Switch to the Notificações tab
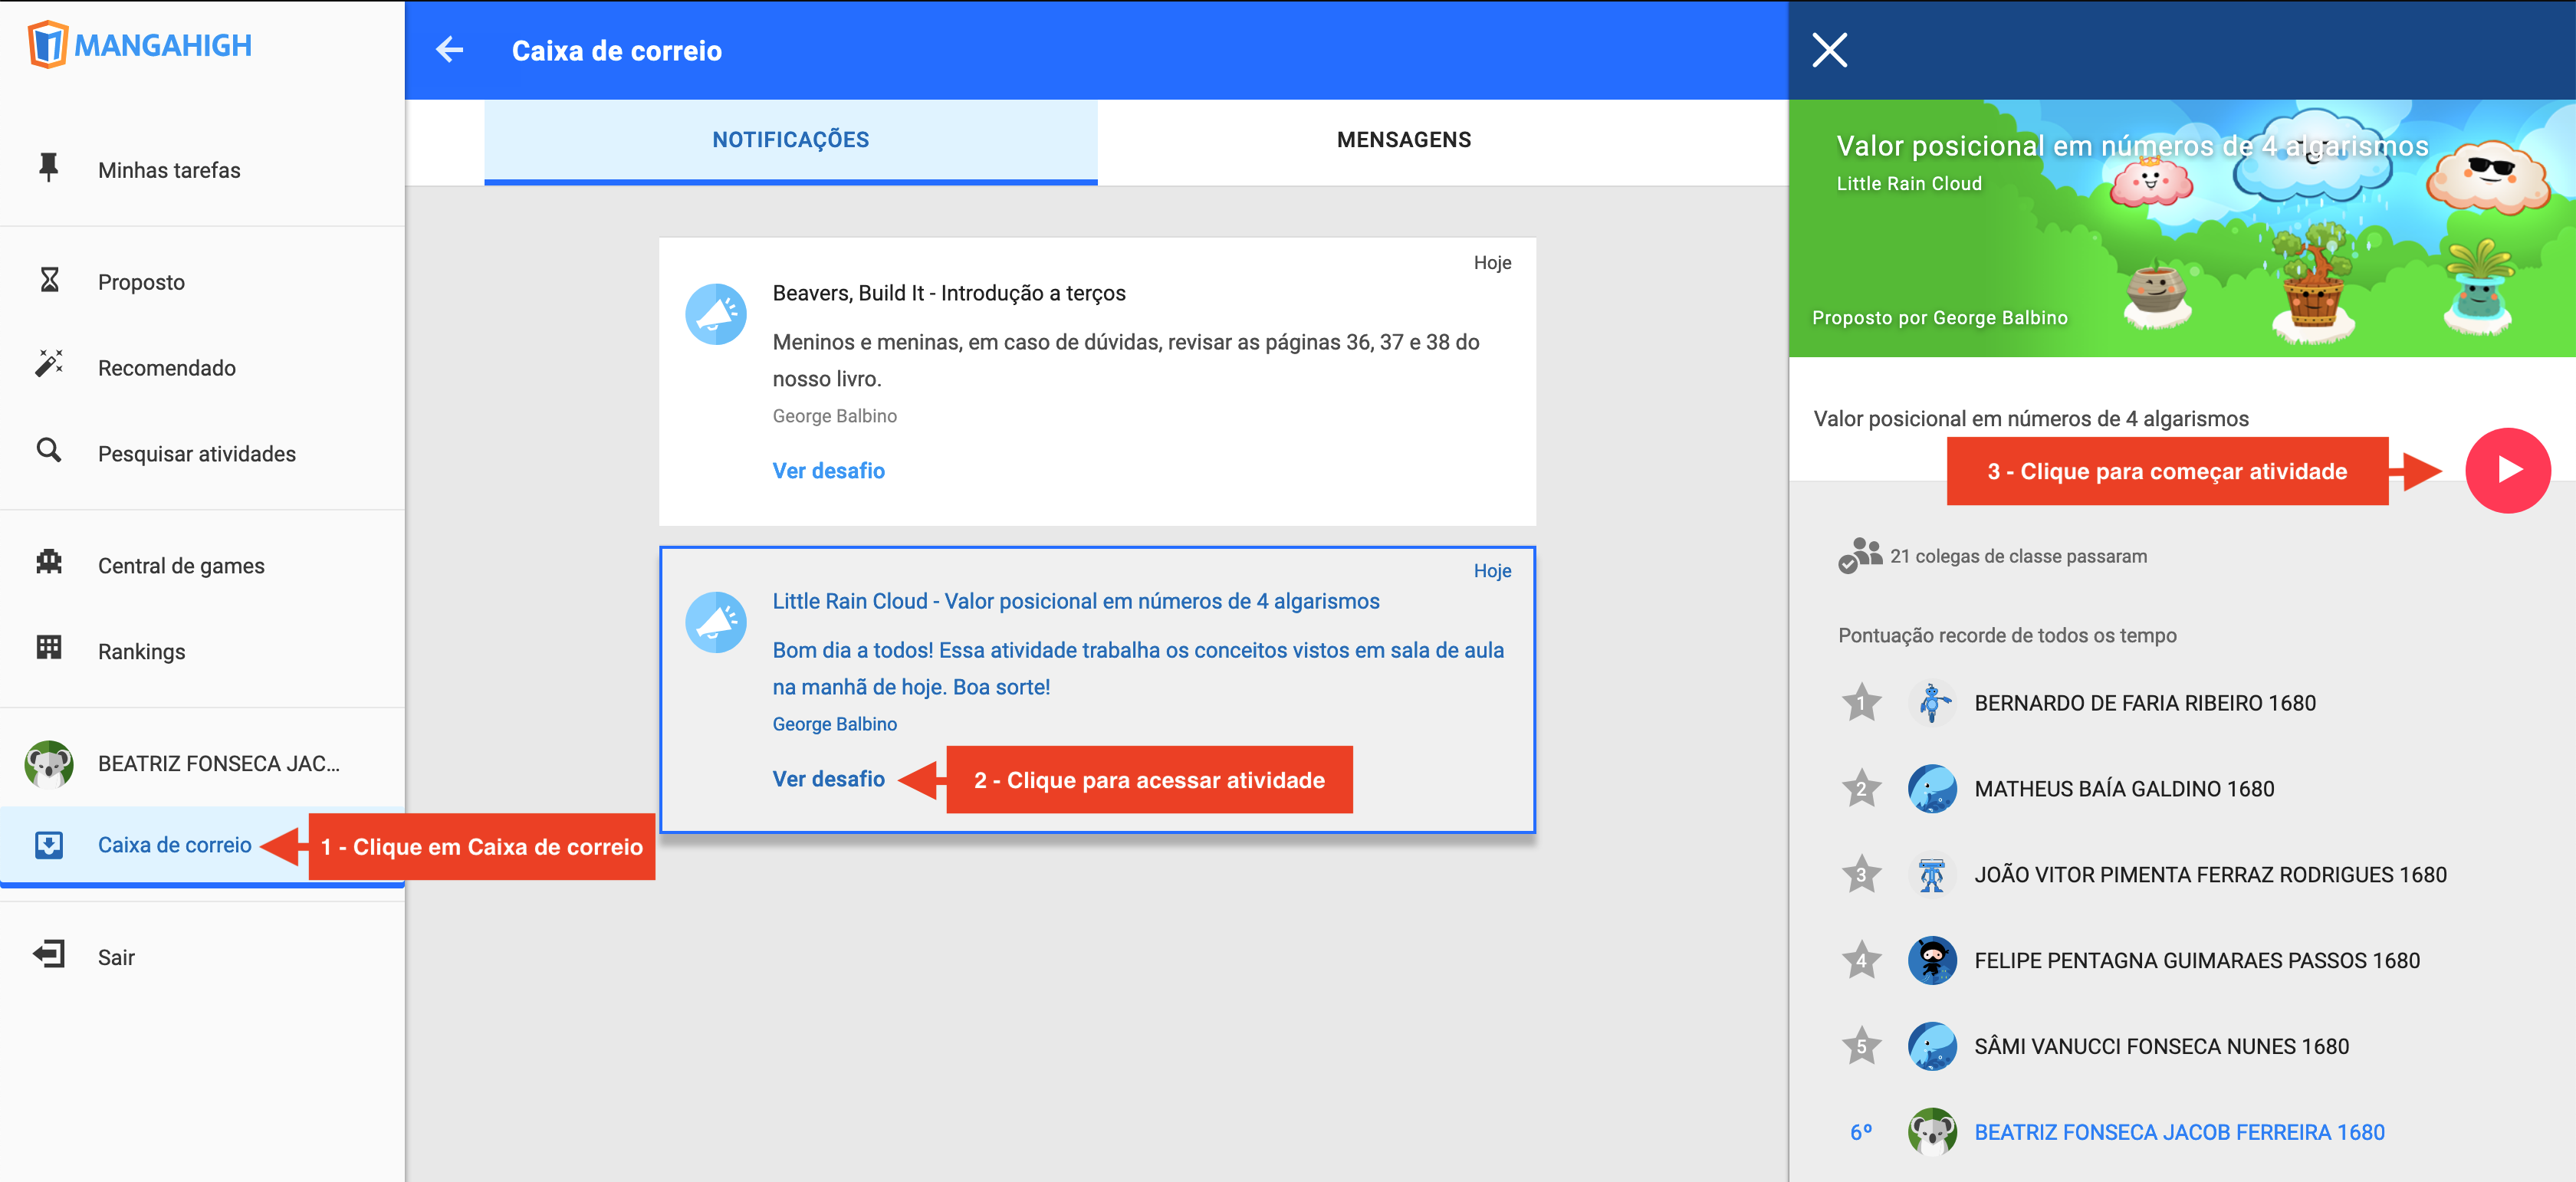 [x=791, y=141]
